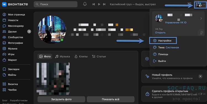Expand VK ID card chevron arrow
The width and height of the screenshot is (207, 104).
(x=201, y=18)
